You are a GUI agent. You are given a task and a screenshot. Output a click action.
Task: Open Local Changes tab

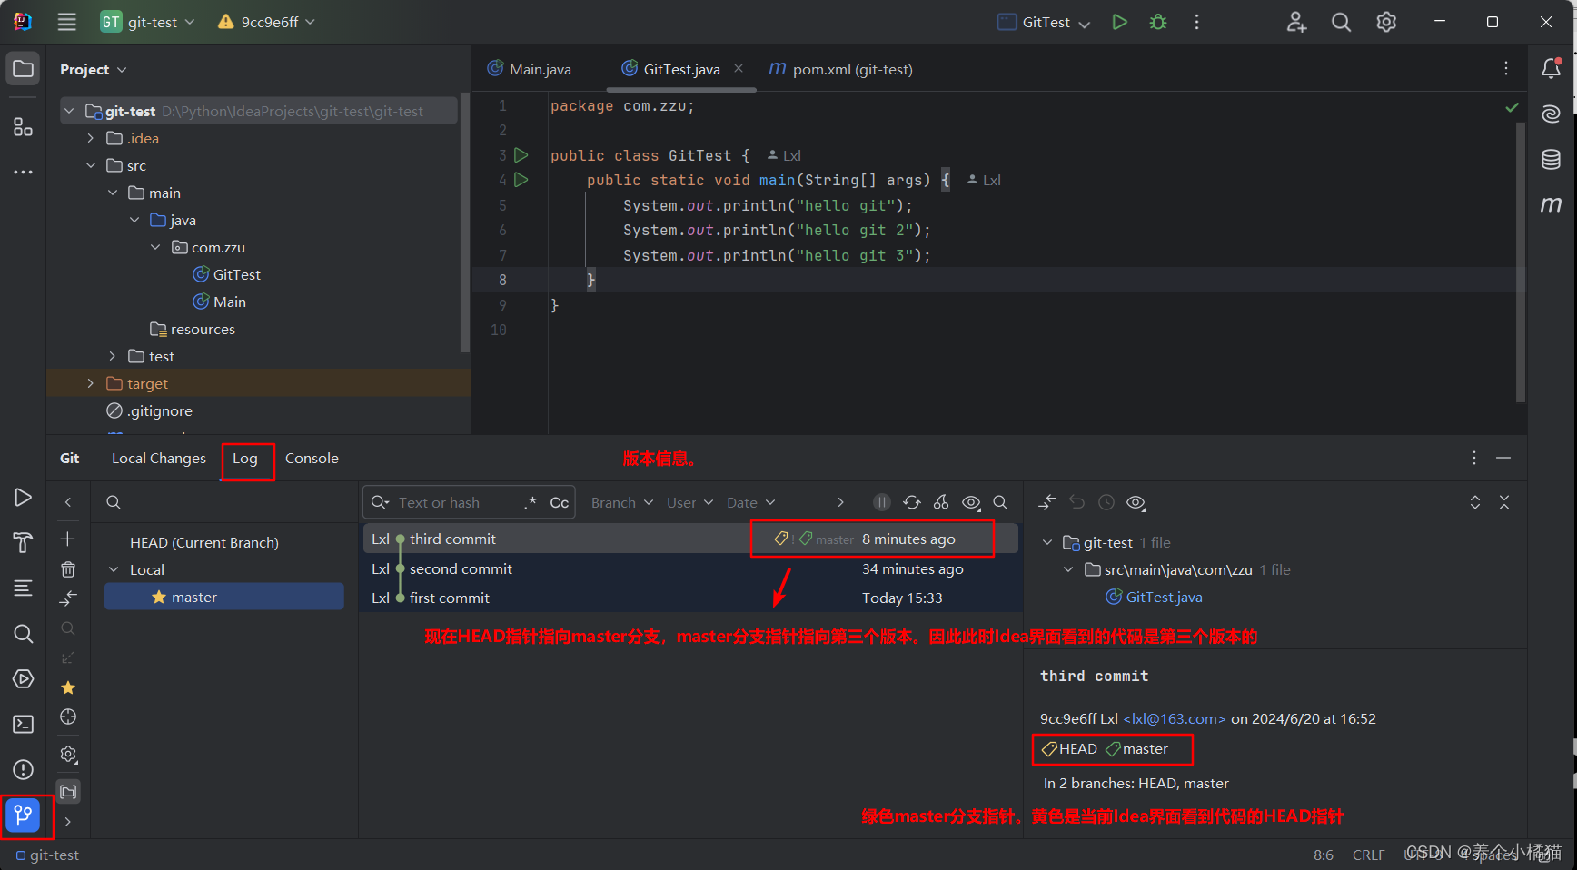tap(159, 458)
